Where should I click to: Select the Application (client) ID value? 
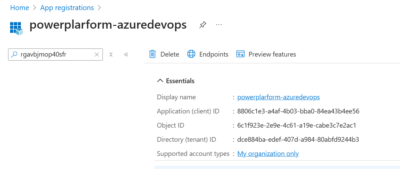[x=298, y=111]
